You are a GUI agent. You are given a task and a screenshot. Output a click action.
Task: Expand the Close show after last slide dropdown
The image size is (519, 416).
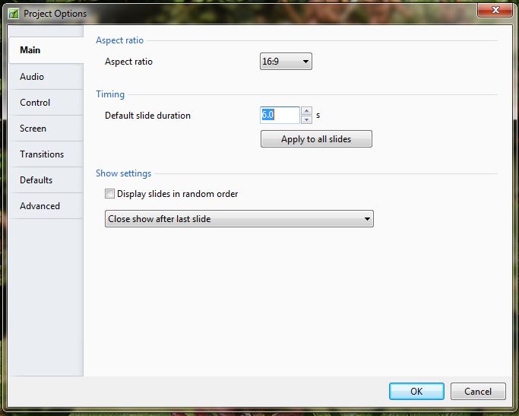(x=239, y=219)
